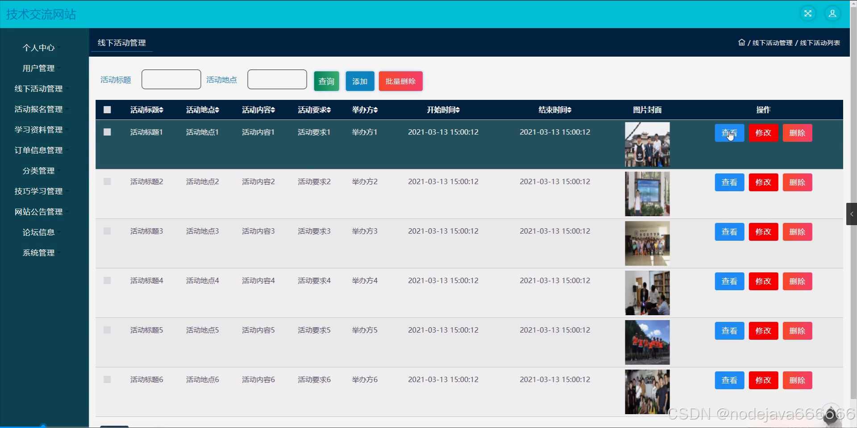Viewport: 857px width, 428px height.
Task: Expand the right side panel arrow
Action: pos(851,214)
